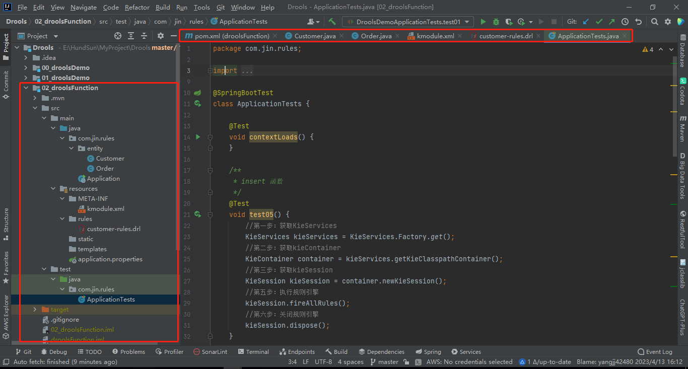Viewport: 688px width, 369px height.
Task: Expand the .idea folder
Action: tap(26, 57)
